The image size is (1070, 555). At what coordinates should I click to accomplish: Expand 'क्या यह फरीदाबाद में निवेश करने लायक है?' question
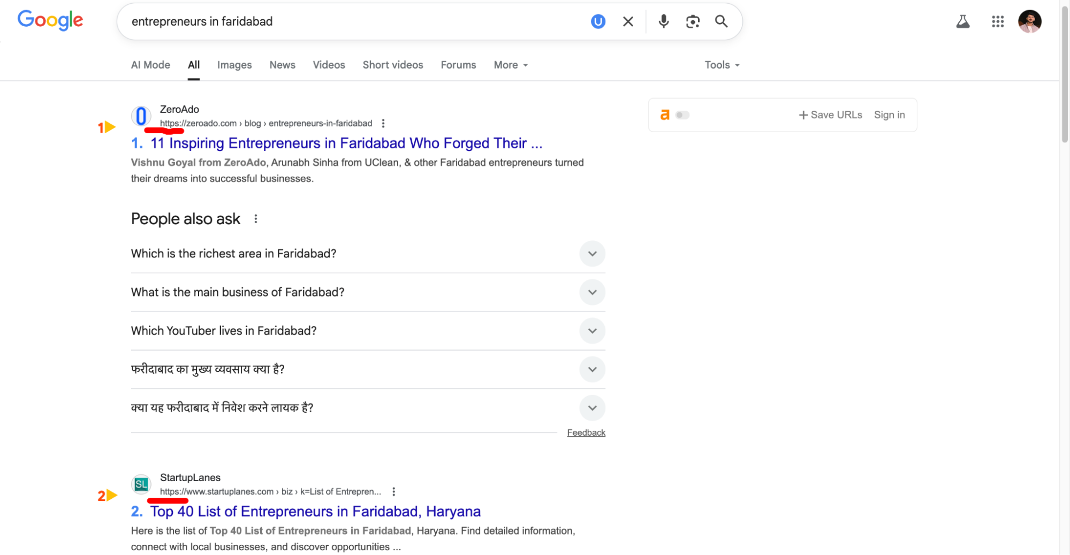tap(368, 408)
